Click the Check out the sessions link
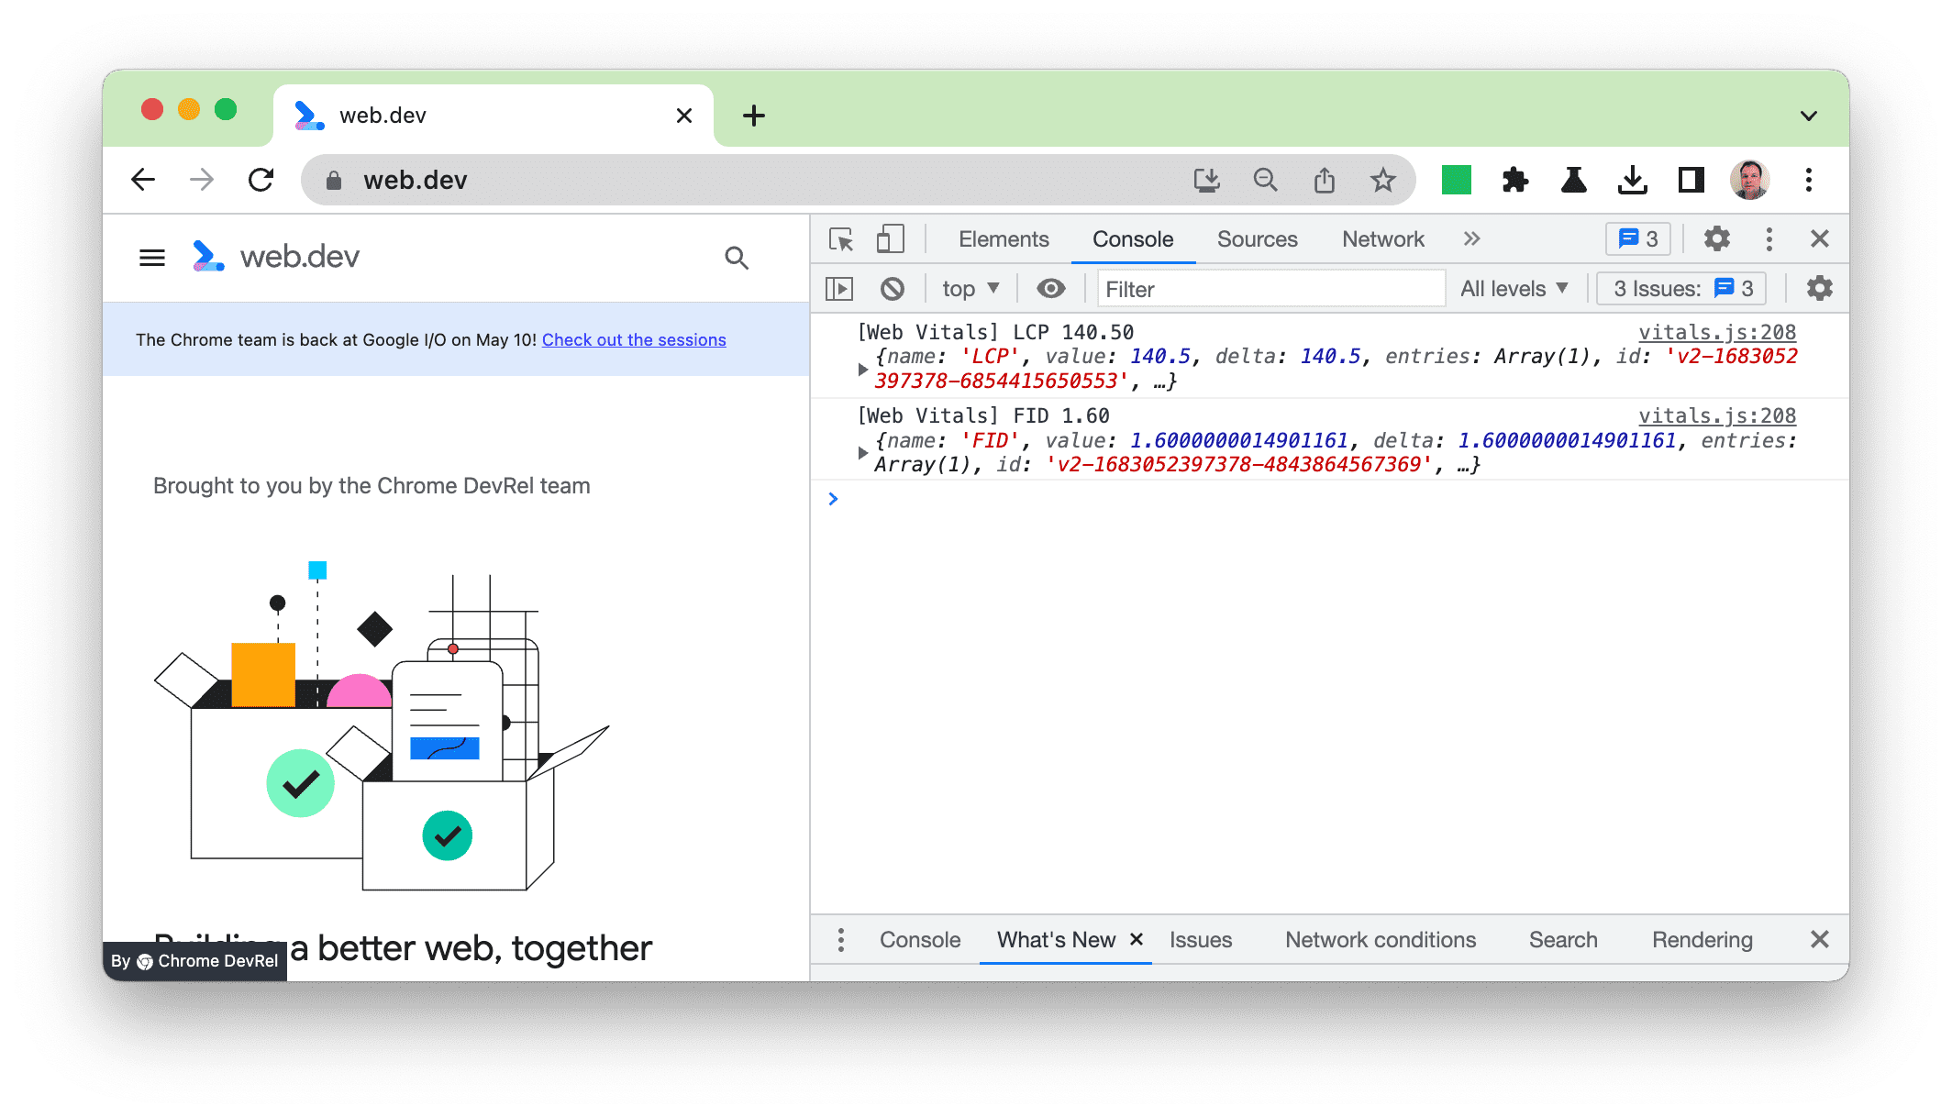Screen dimensions: 1952x1117 pyautogui.click(x=634, y=337)
